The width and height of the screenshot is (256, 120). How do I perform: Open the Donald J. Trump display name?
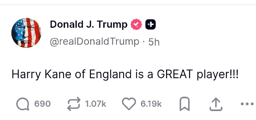coord(89,25)
